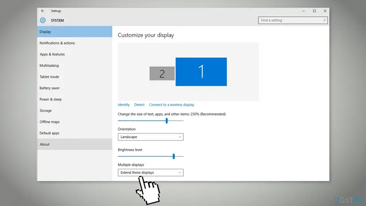
Task: Select monitor 2 in display preview
Action: [x=162, y=73]
